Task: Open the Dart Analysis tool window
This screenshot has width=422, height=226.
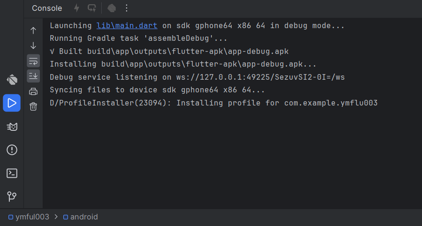Action: pos(12,80)
